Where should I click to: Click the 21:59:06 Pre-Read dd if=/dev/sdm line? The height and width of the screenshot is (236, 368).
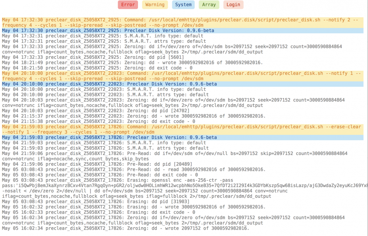pos(175,156)
